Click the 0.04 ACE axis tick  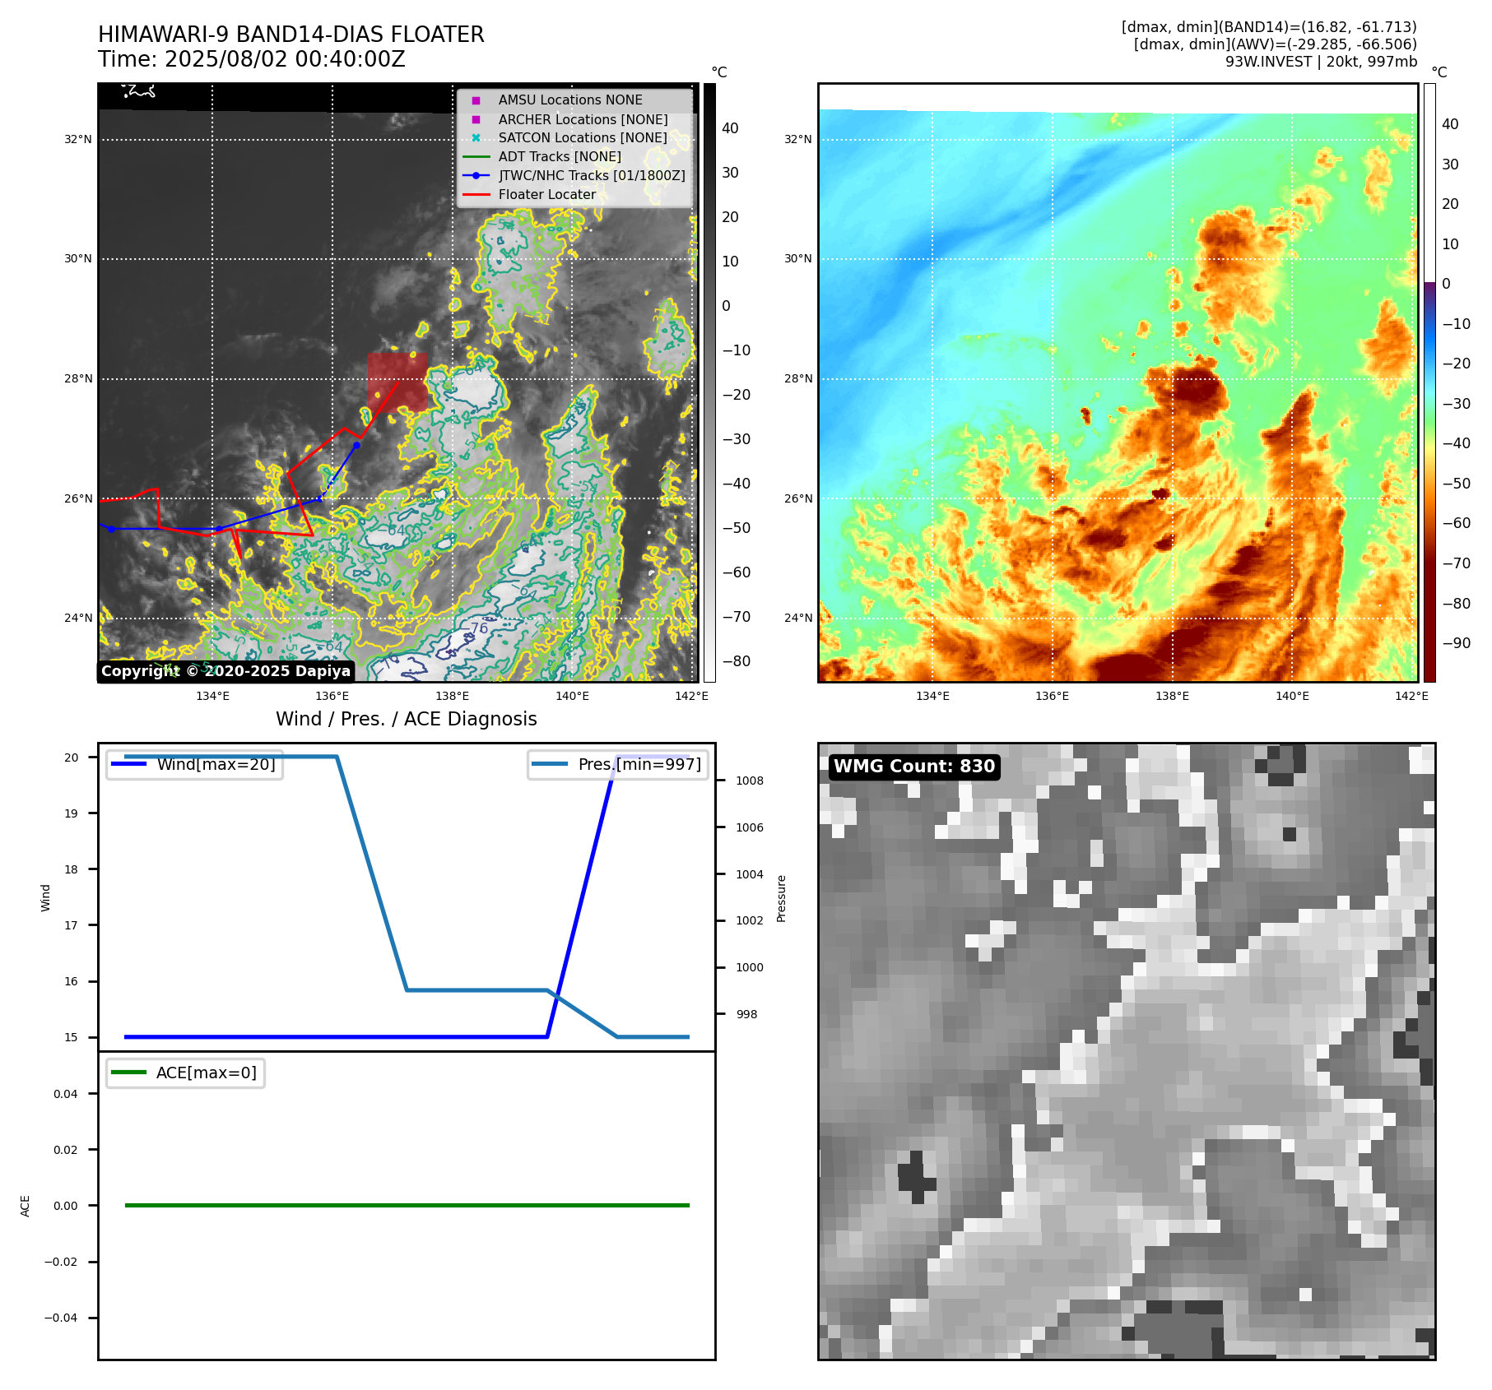click(66, 1094)
